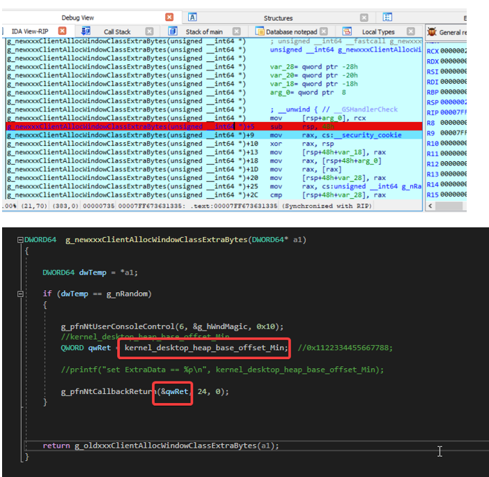489x477 pixels.
Task: Click the mov rax, [rax] instruction
Action: pyautogui.click(x=306, y=169)
